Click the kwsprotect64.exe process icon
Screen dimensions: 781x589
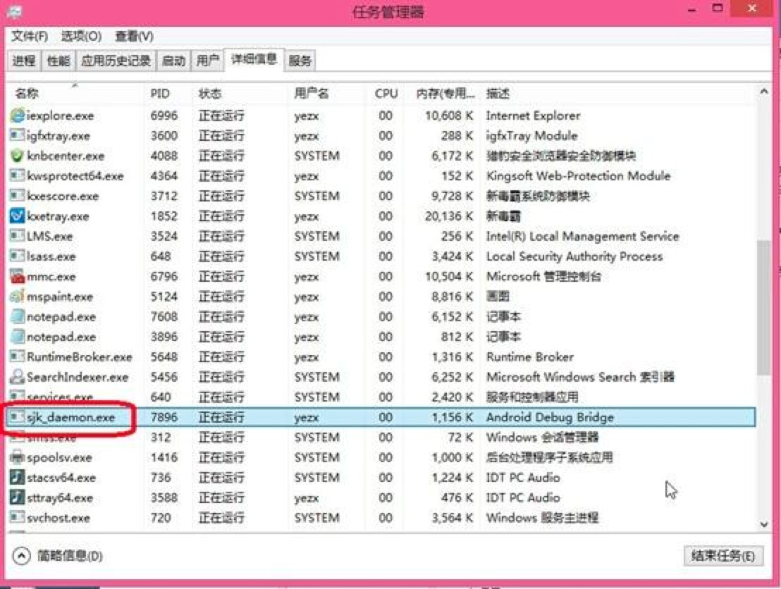[18, 175]
